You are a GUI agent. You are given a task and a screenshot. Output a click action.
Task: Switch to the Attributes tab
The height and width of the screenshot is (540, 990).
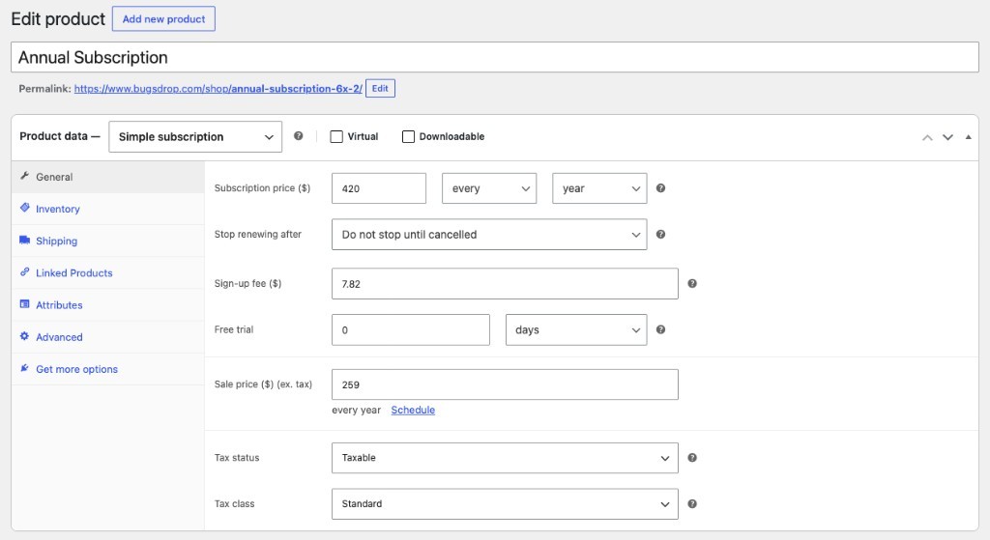(108, 305)
